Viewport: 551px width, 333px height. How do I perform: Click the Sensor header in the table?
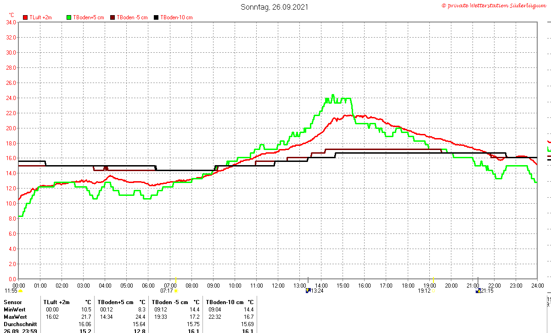coord(12,302)
